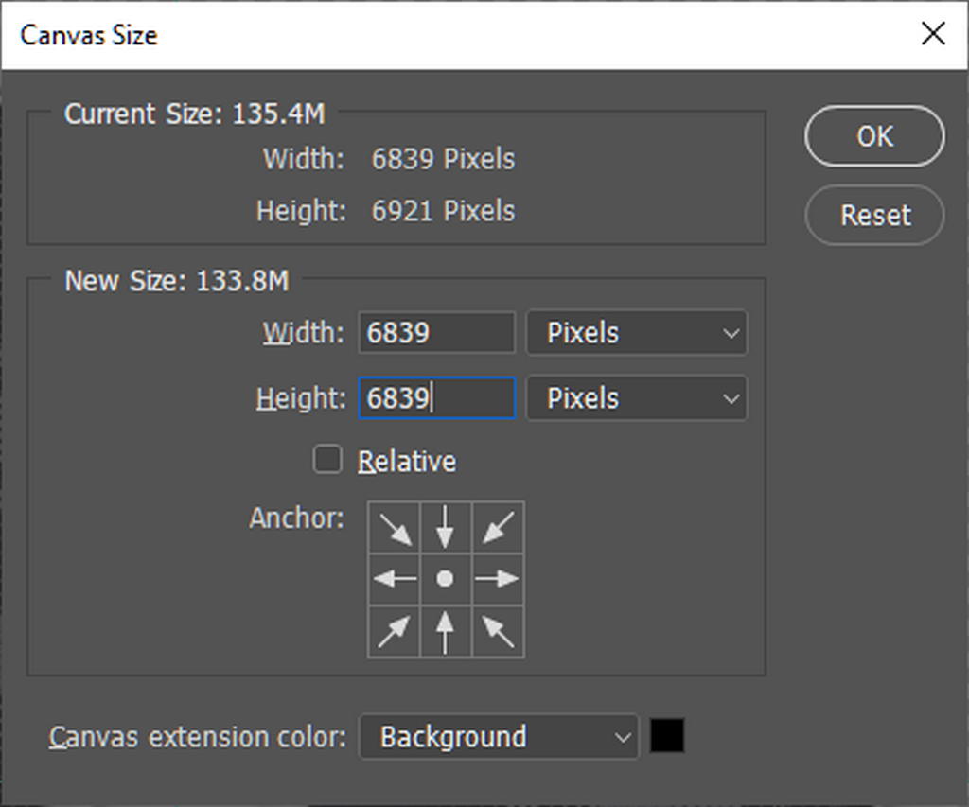This screenshot has width=969, height=807.
Task: Open the Height units Pixels dropdown
Action: point(636,398)
